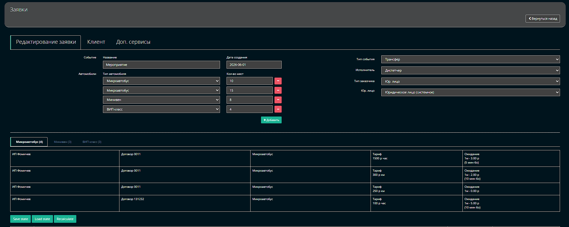Click the Дата создания field
This screenshot has width=569, height=227.
coord(254,65)
